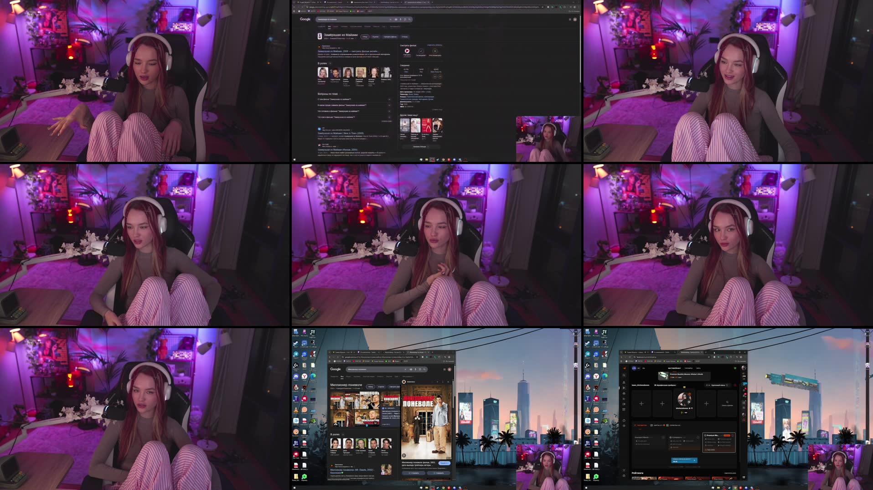873x490 pixels.
Task: Open Google Lens camera icon in the search bar
Action: pyautogui.click(x=405, y=19)
